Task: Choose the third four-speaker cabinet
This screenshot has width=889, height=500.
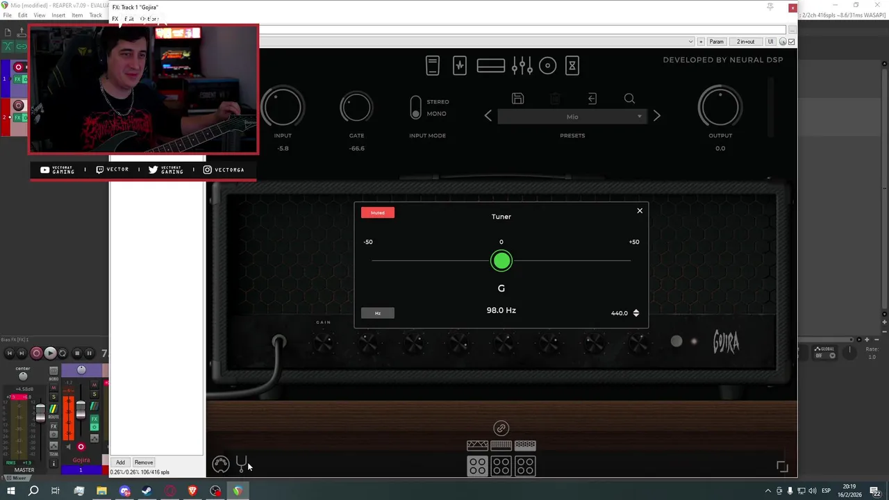Action: pyautogui.click(x=525, y=466)
